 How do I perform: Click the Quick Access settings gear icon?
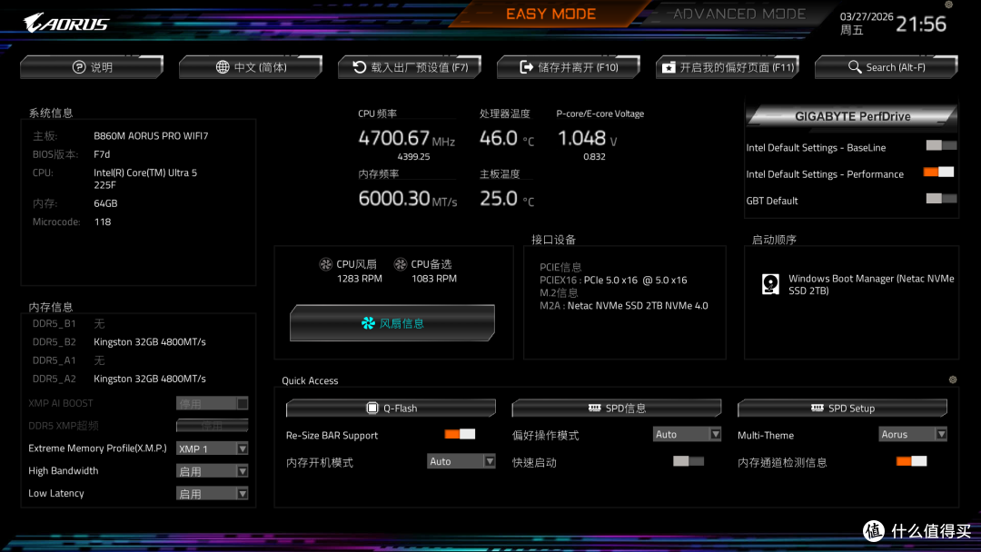[953, 379]
